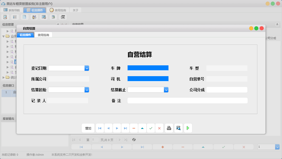Click the table view icon in the top toolbar
Image resolution: width=282 pixels, height=159 pixels.
click(15, 17)
